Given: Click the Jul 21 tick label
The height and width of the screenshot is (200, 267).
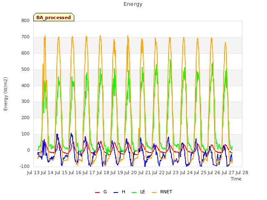Looking at the screenshot, I should click(145, 172).
